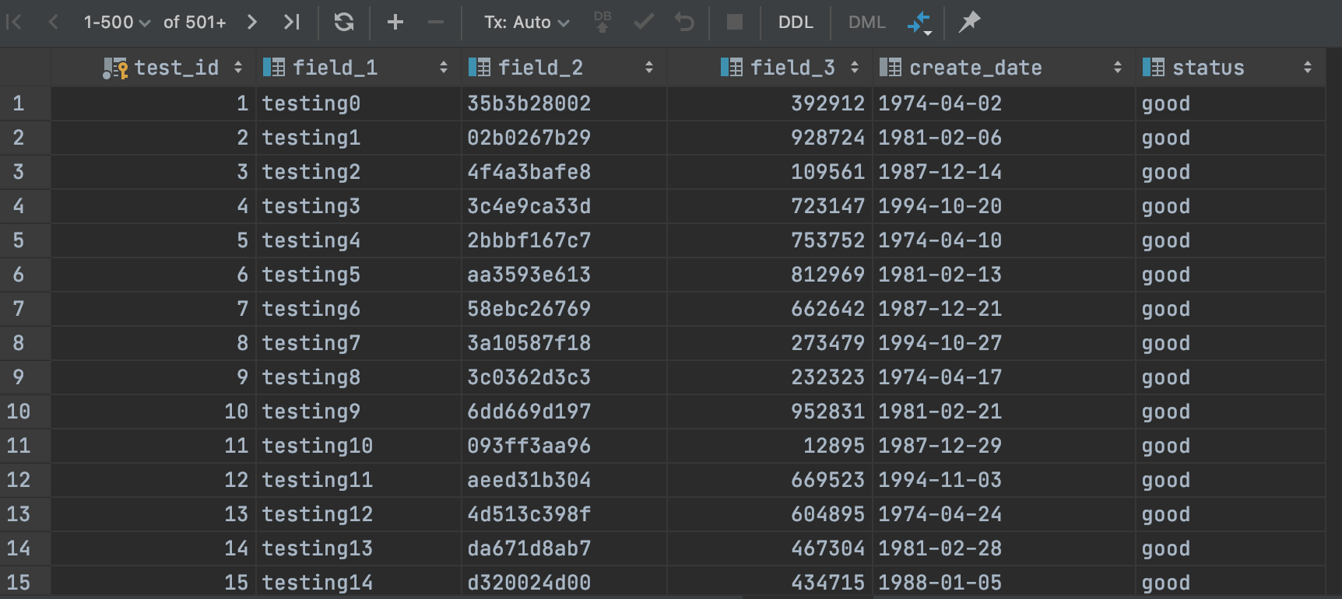Image resolution: width=1342 pixels, height=599 pixels.
Task: Submit changes to DB icon
Action: [x=602, y=22]
